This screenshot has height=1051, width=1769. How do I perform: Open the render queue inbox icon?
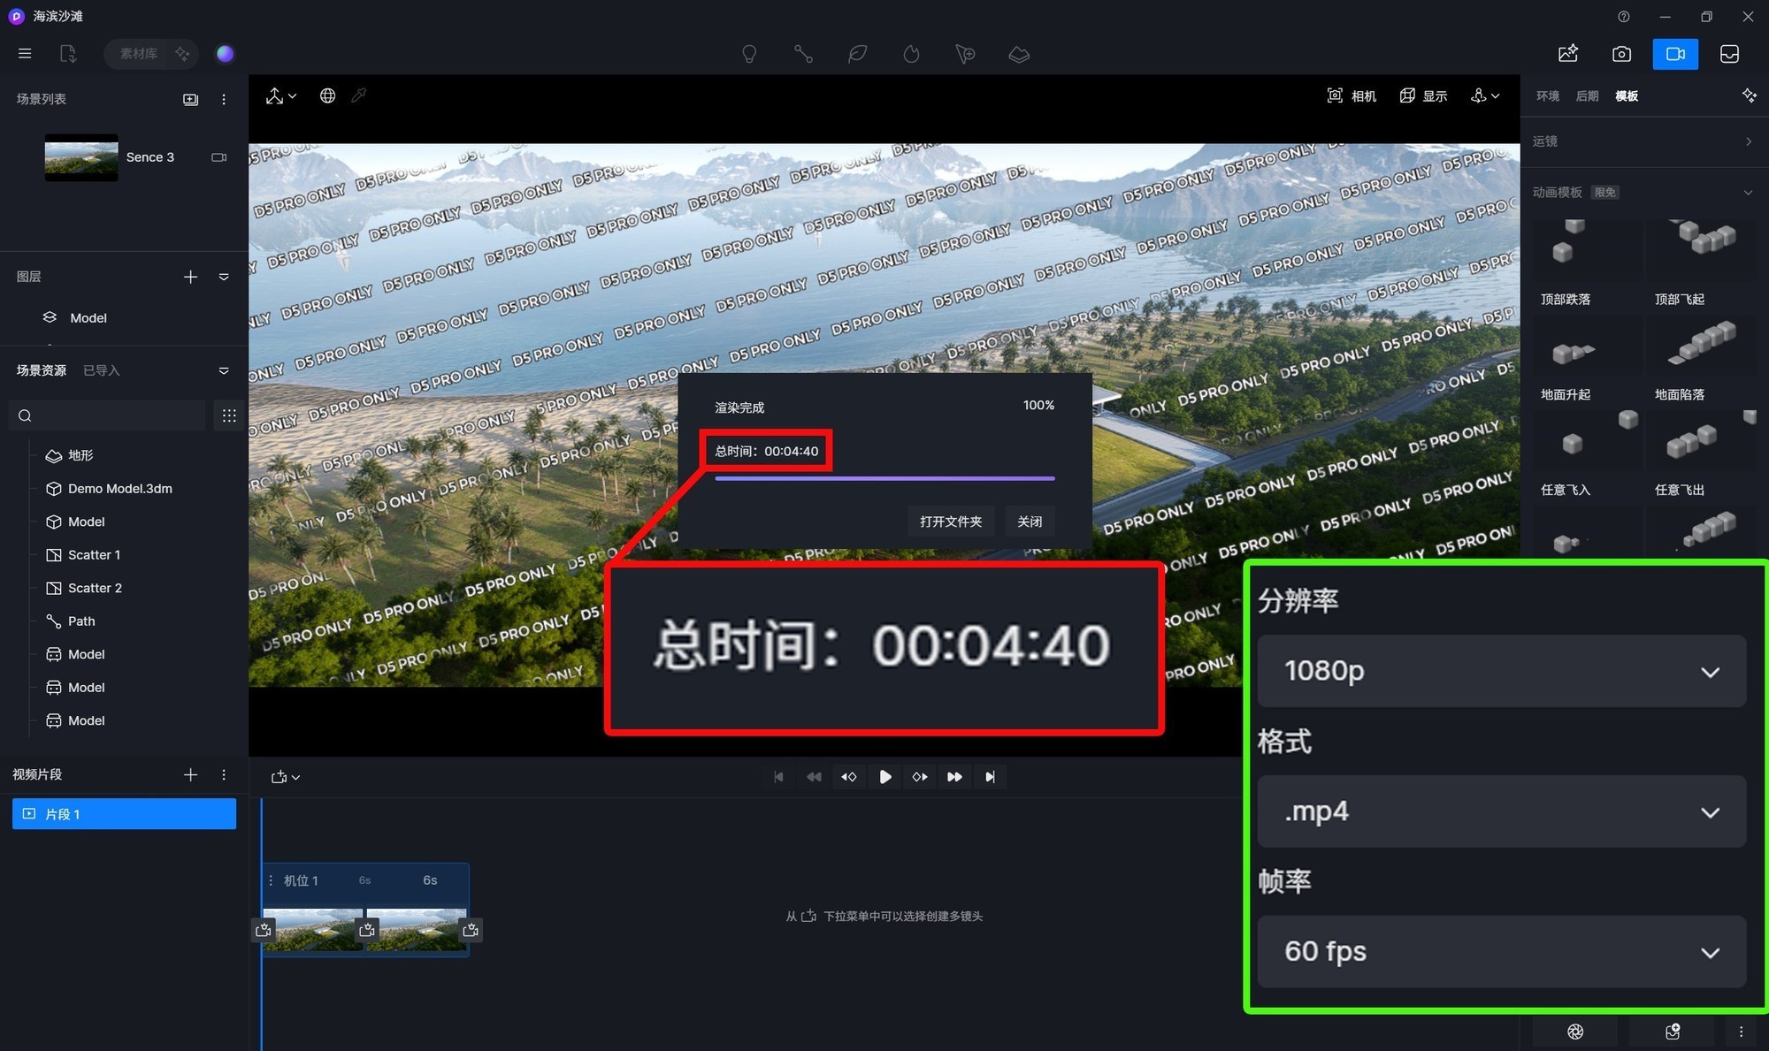[1729, 53]
